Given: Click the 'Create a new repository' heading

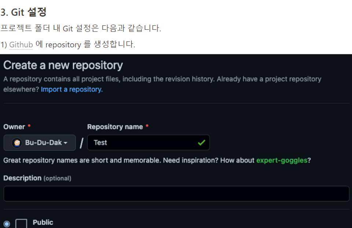Looking at the screenshot, I should (x=63, y=65).
